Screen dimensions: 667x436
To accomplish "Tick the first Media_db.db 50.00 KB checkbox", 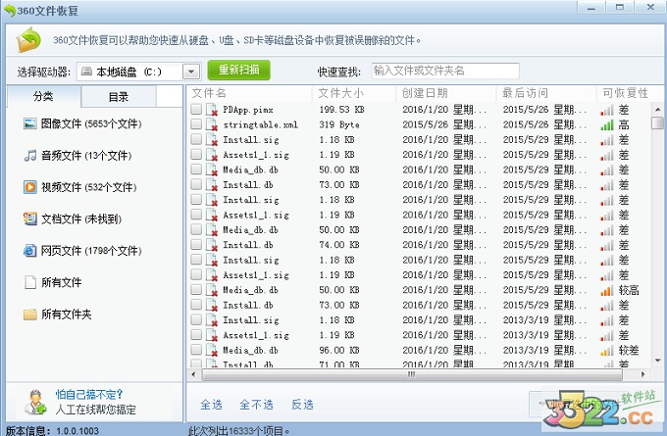I will click(x=196, y=170).
